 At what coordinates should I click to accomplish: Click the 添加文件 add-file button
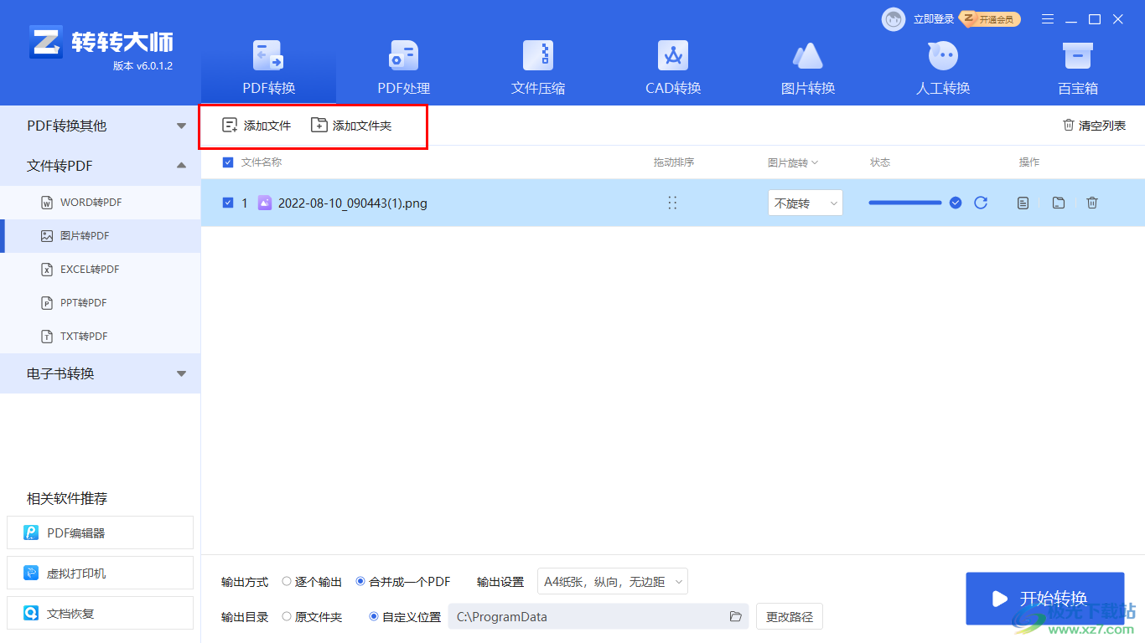256,126
